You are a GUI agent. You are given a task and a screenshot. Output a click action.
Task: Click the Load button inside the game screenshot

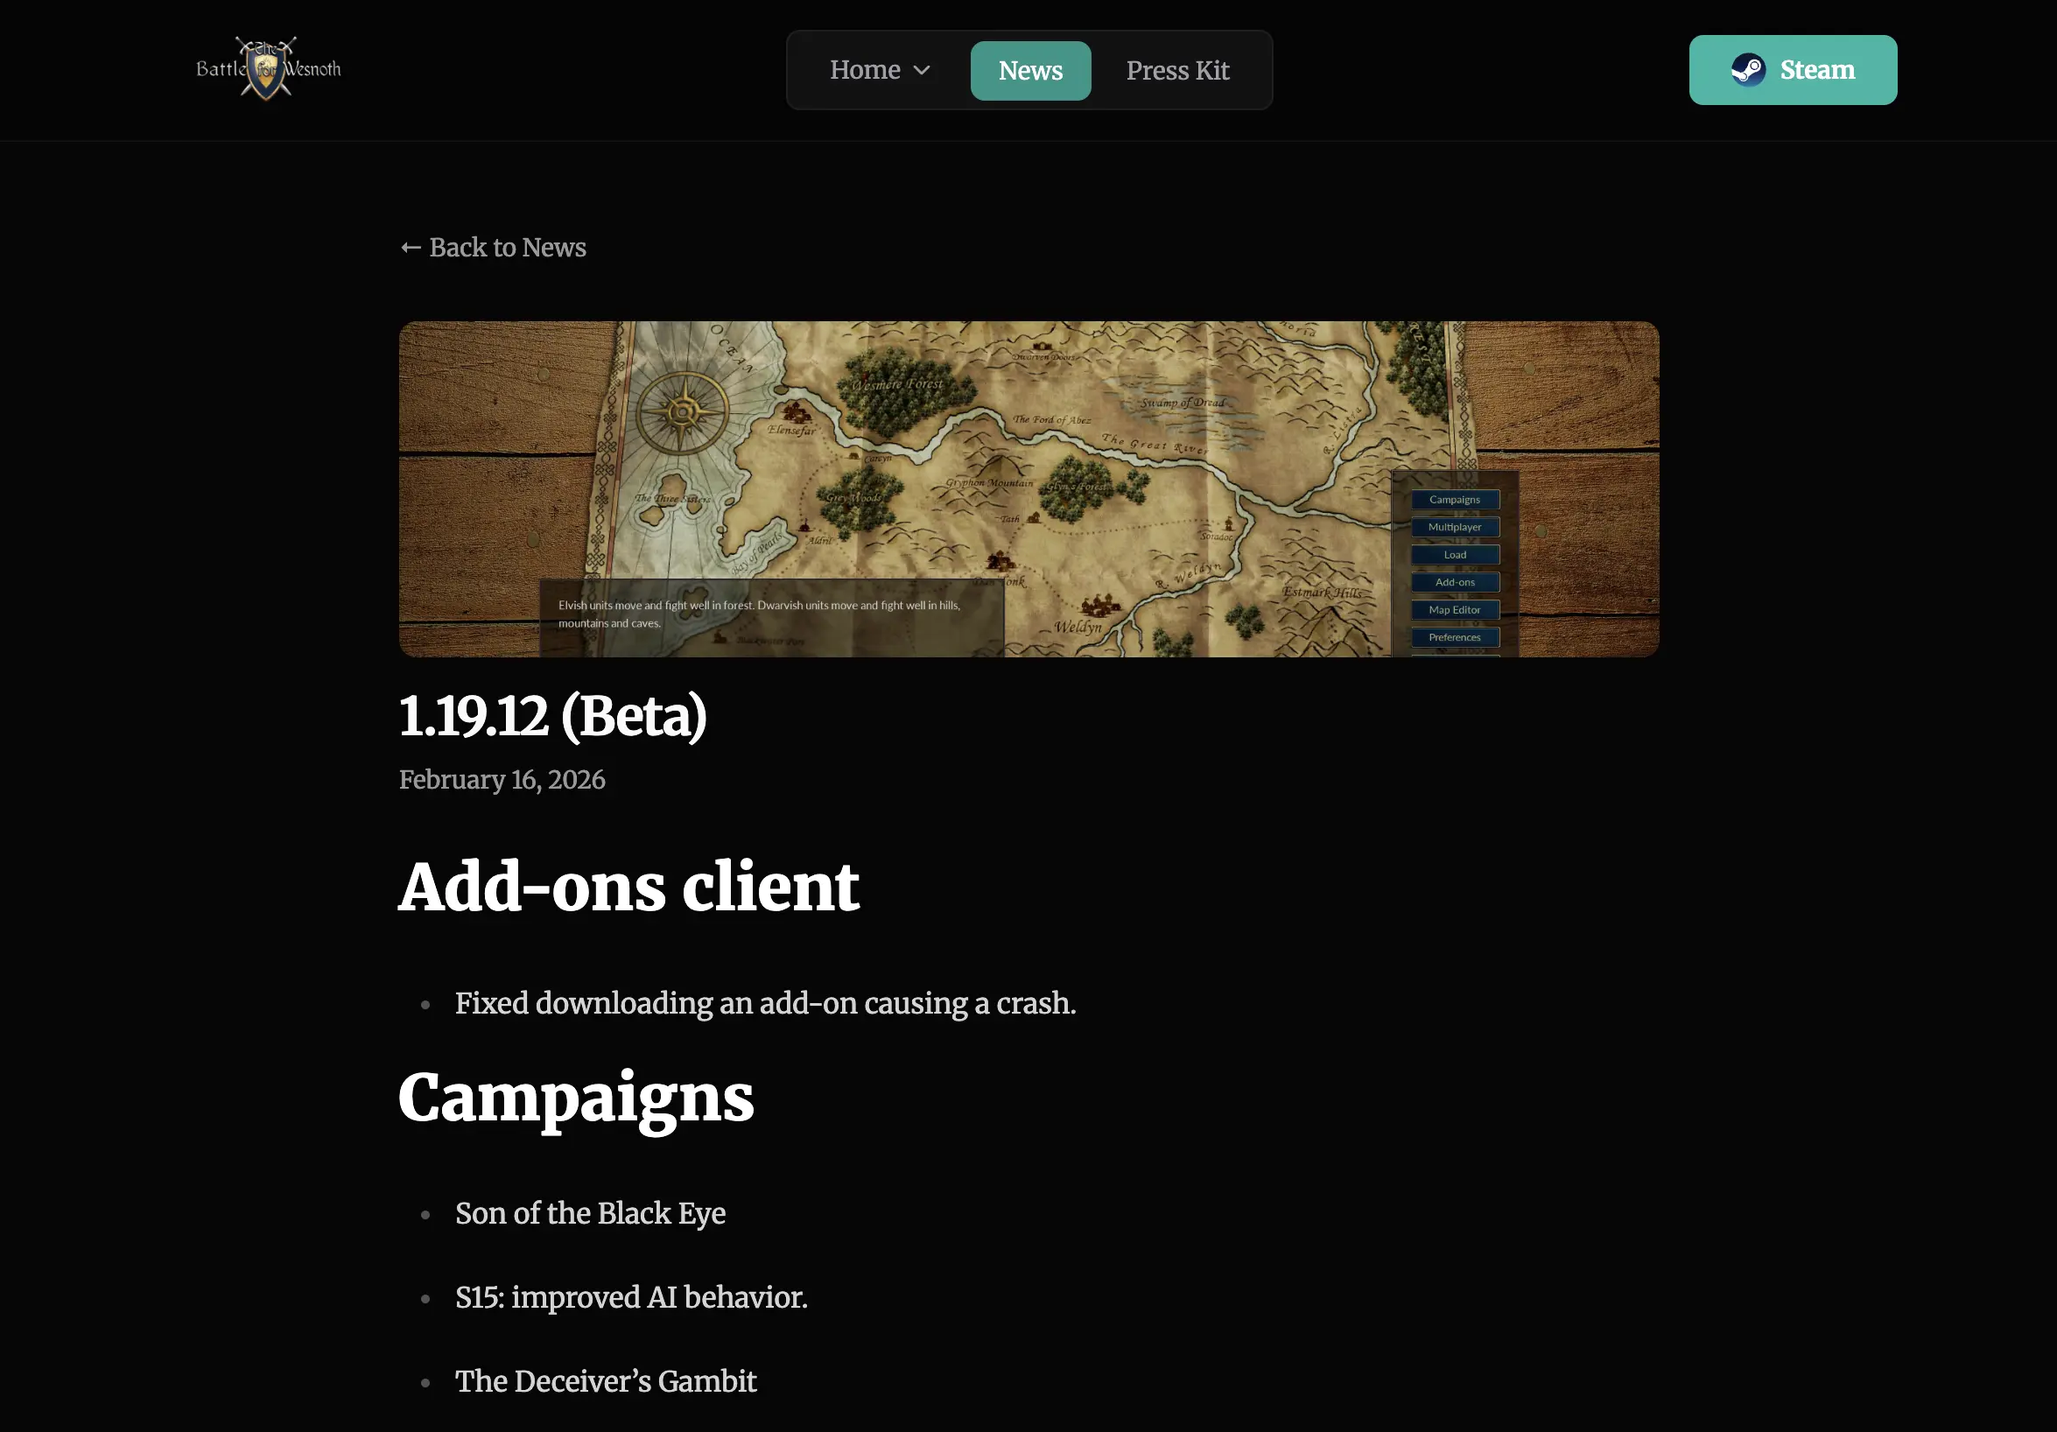(x=1454, y=555)
